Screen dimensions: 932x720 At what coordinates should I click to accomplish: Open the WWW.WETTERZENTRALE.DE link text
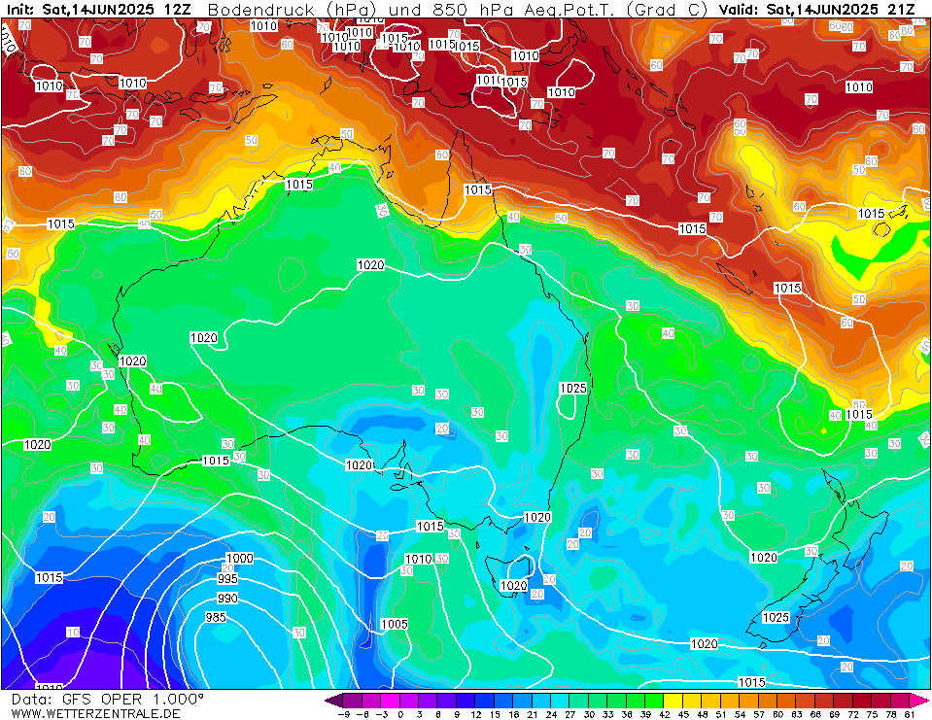[95, 713]
